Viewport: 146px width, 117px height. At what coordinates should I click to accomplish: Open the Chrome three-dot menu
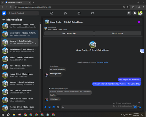143,7
